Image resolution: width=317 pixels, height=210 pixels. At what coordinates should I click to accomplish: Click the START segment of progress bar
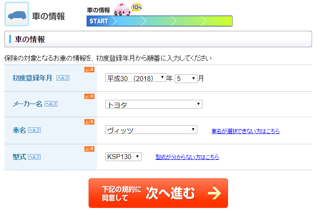98,21
